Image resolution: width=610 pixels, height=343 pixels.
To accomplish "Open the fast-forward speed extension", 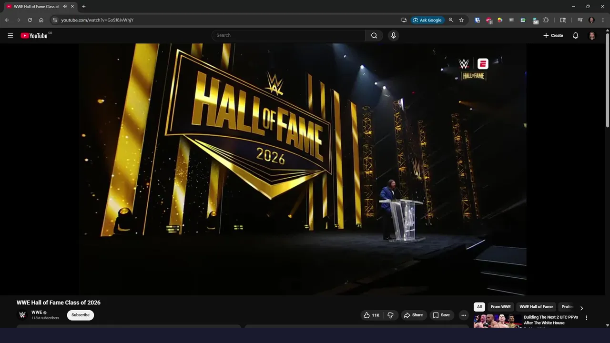I will (511, 20).
